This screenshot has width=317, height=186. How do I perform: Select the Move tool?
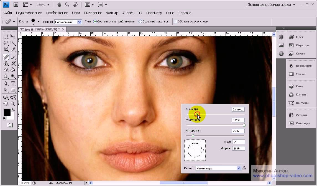pyautogui.click(x=13, y=37)
